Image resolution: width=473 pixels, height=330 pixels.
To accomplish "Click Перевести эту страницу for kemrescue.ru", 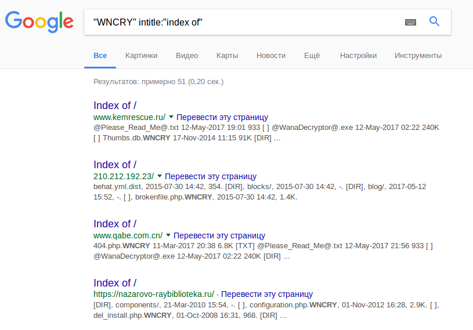I will 222,117.
